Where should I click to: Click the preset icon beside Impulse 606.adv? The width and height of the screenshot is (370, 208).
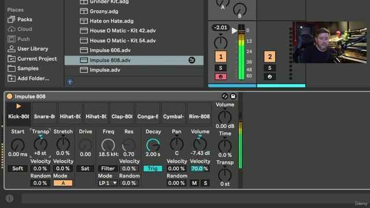point(84,50)
